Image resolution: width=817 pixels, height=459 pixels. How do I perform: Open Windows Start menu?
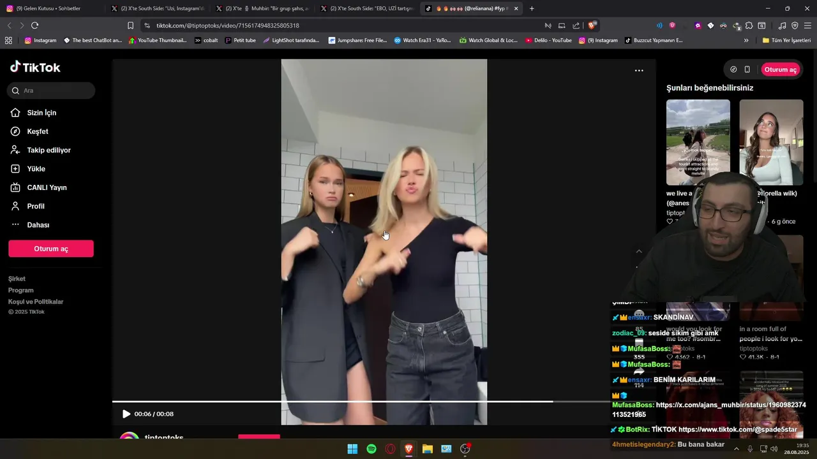click(x=352, y=449)
